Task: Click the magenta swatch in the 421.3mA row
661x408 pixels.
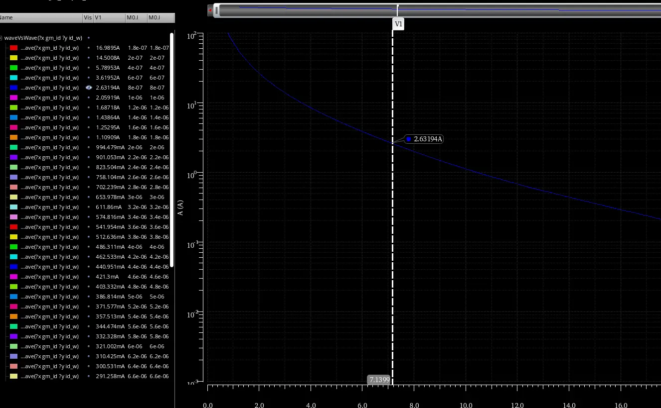Action: point(14,277)
